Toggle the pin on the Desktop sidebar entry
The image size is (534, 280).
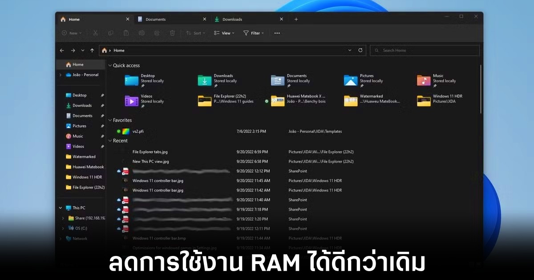102,95
